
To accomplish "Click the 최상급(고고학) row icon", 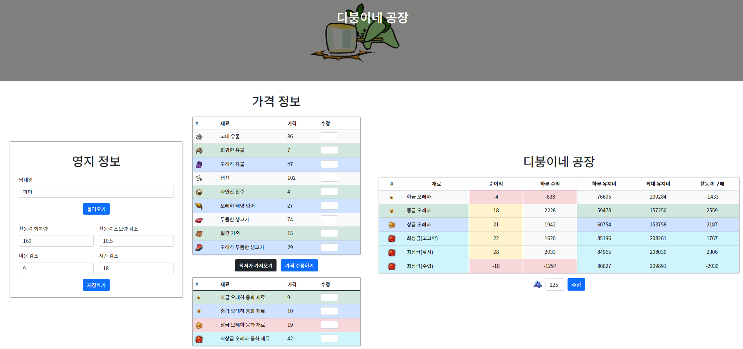I will 392,239.
